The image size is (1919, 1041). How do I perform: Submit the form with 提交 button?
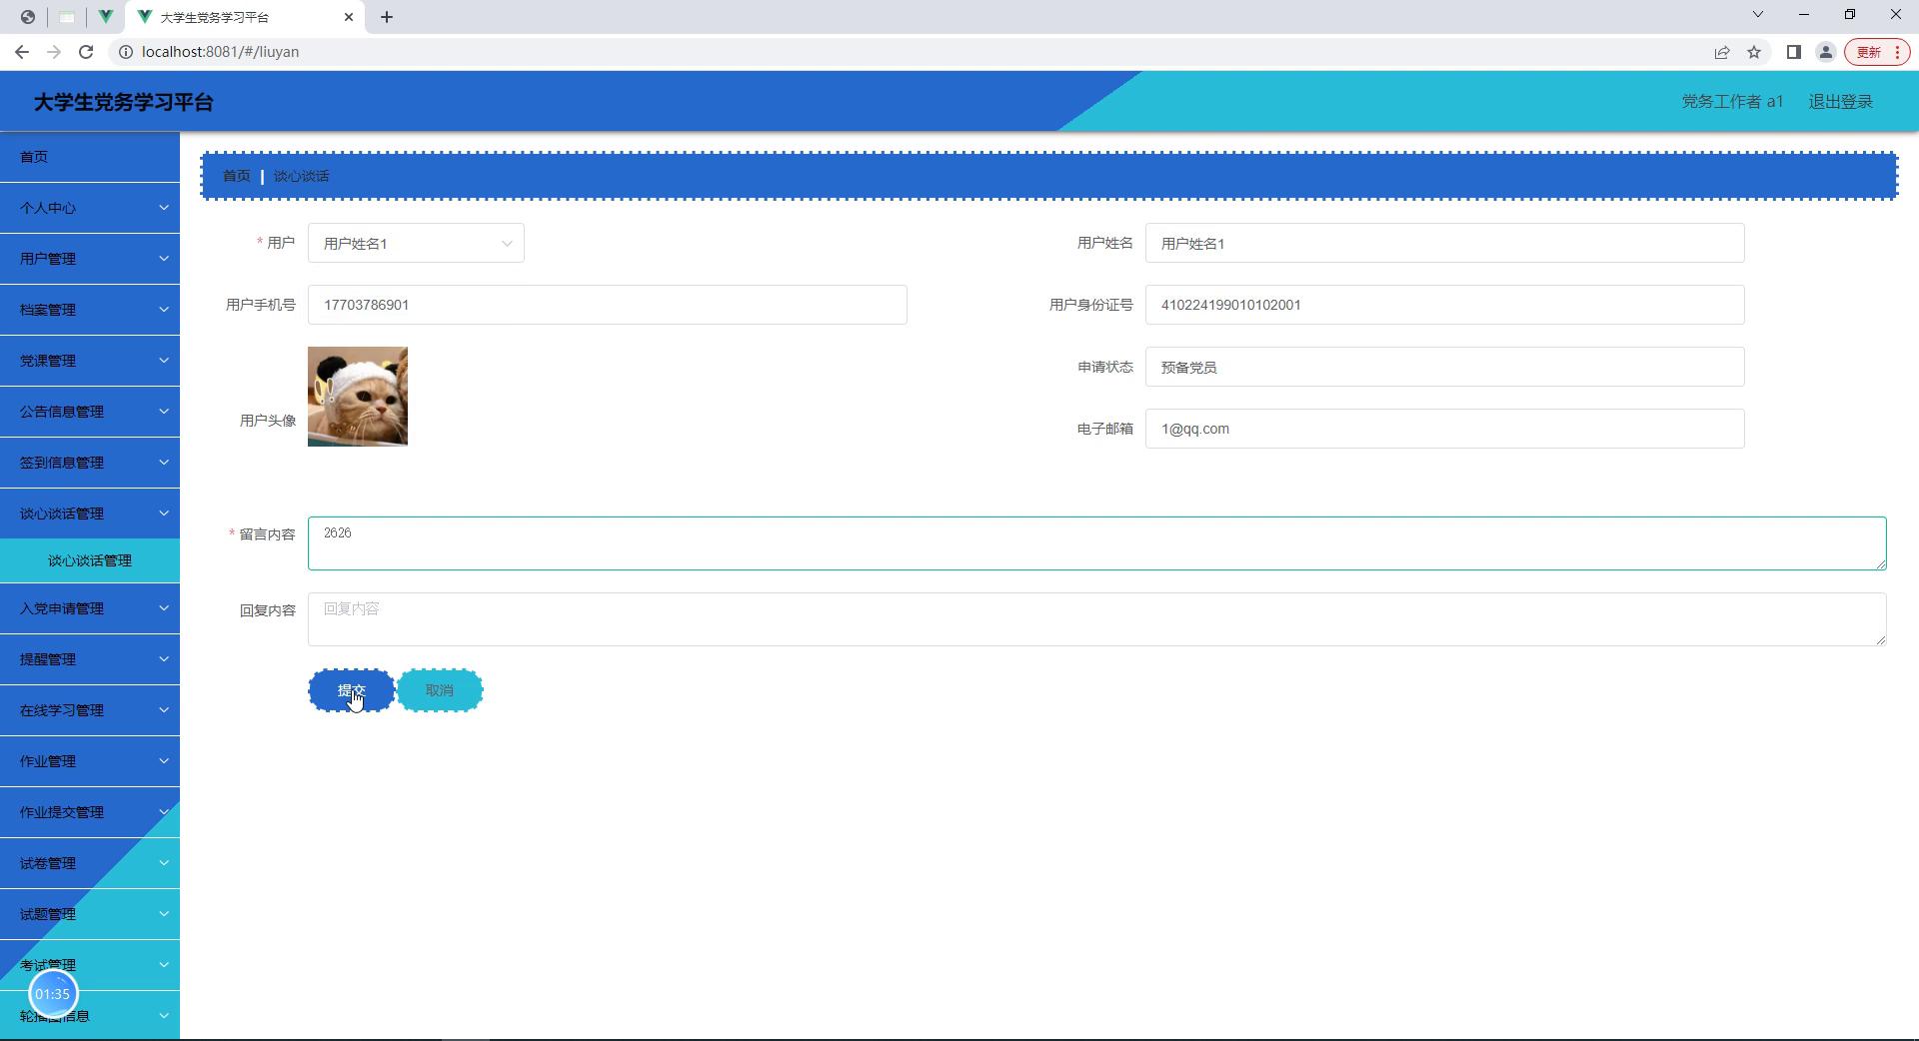351,690
